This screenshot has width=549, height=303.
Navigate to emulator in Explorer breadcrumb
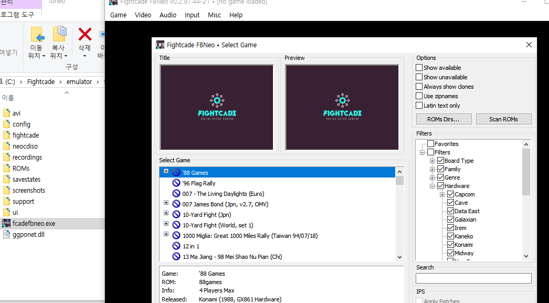(79, 81)
